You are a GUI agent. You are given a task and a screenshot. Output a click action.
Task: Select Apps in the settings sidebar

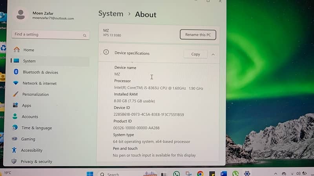pos(26,106)
